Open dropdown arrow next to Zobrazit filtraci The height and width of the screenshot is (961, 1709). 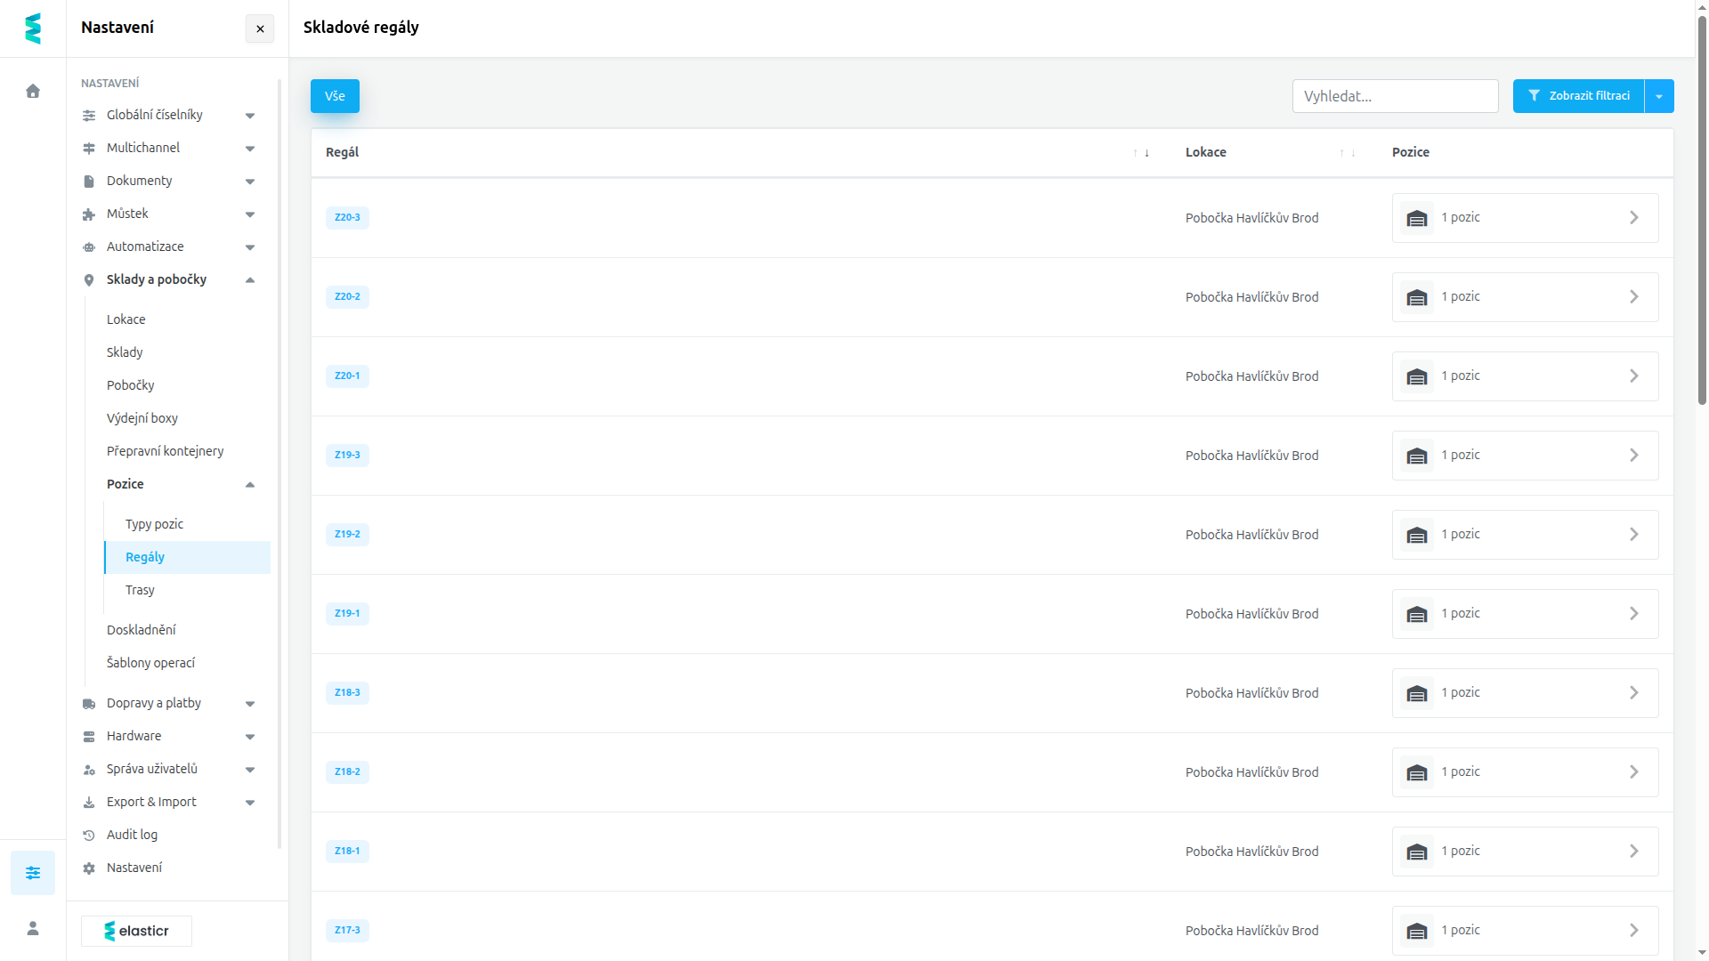pos(1659,96)
